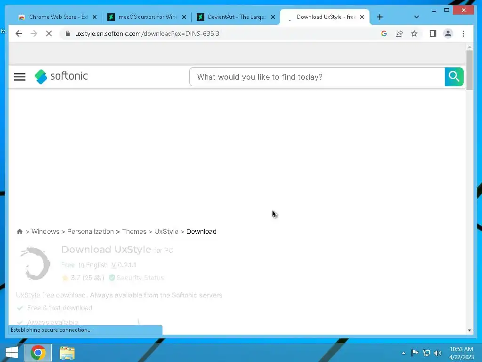Image resolution: width=482 pixels, height=362 pixels.
Task: Click the scrollbar down arrow
Action: (469, 330)
